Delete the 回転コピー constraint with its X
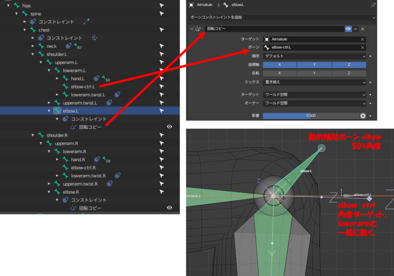Viewport: 394px width, 276px height. tap(362, 29)
